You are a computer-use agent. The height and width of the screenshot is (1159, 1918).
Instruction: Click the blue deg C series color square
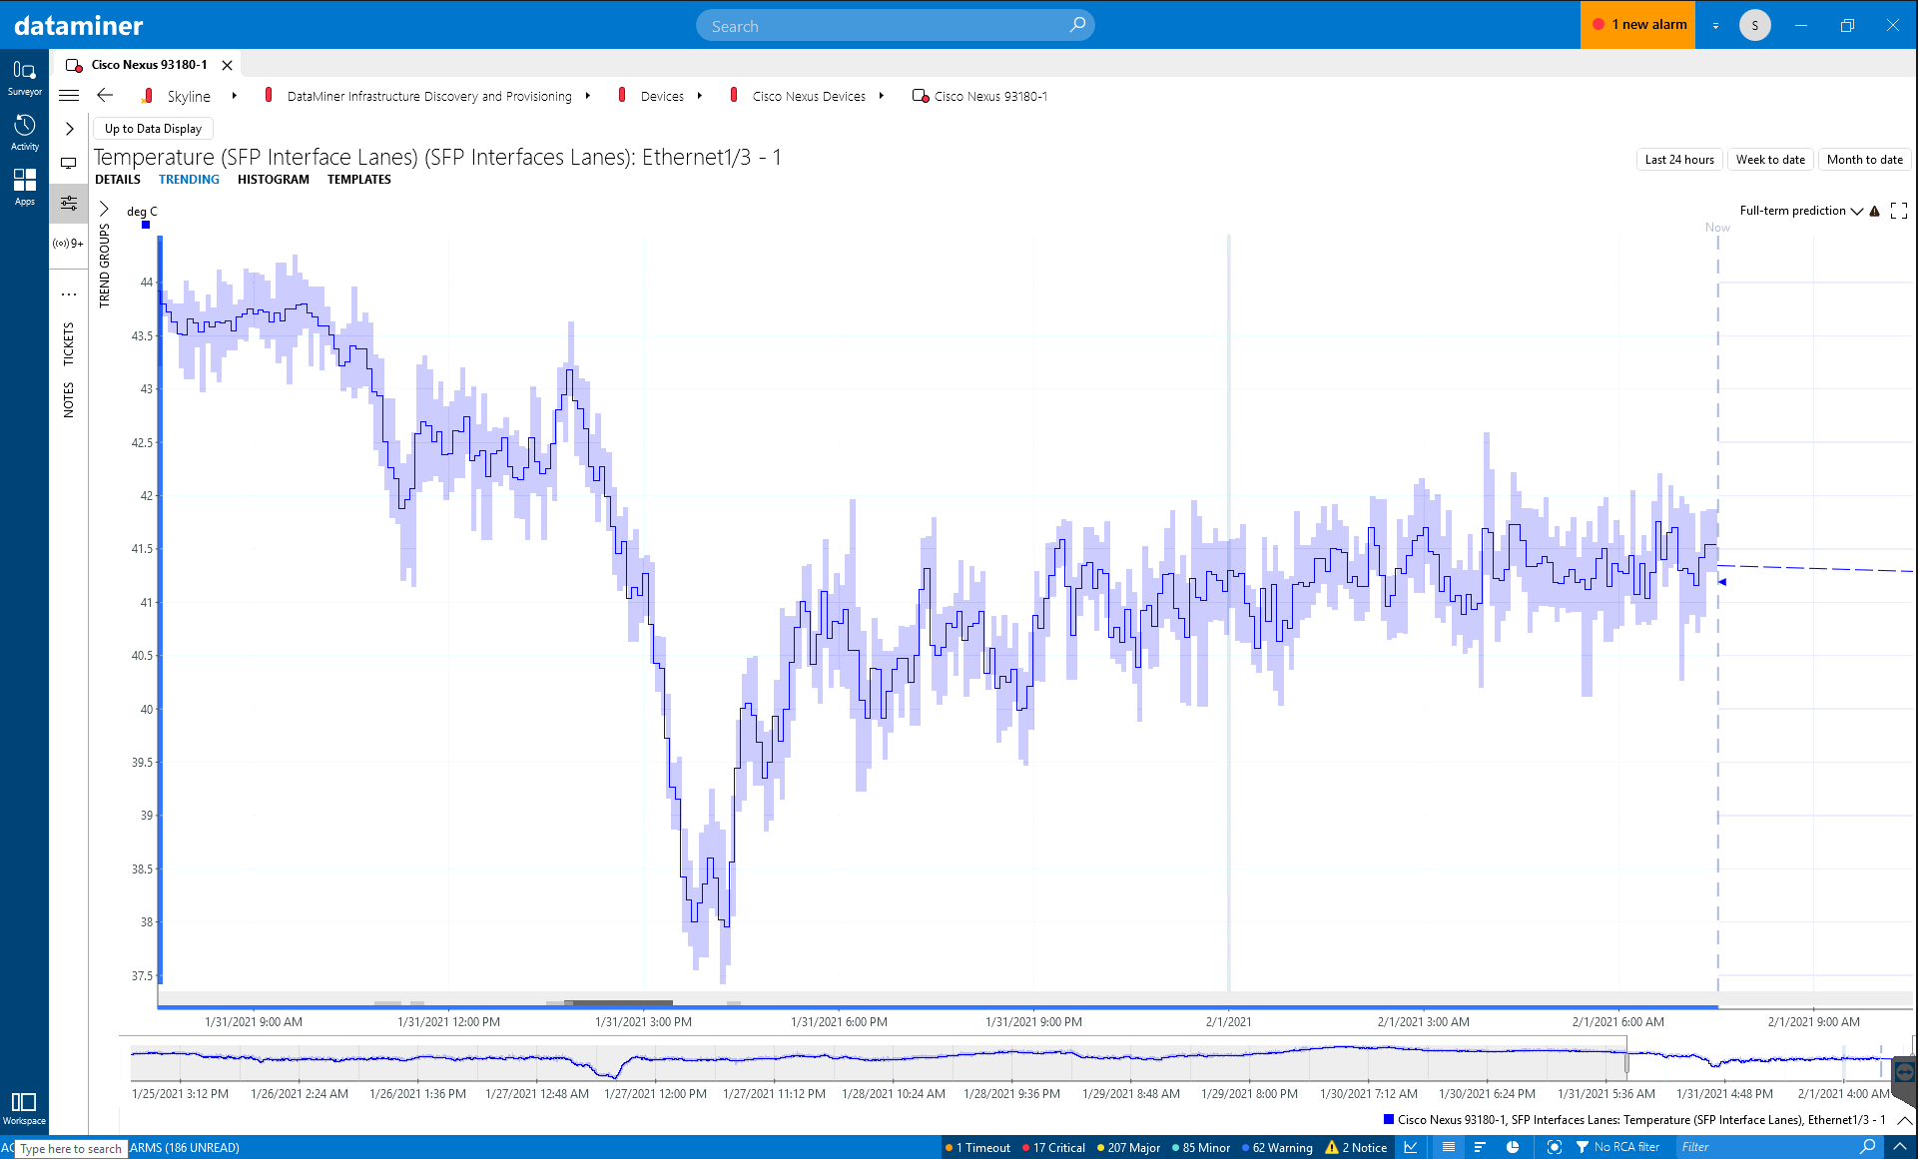[146, 225]
